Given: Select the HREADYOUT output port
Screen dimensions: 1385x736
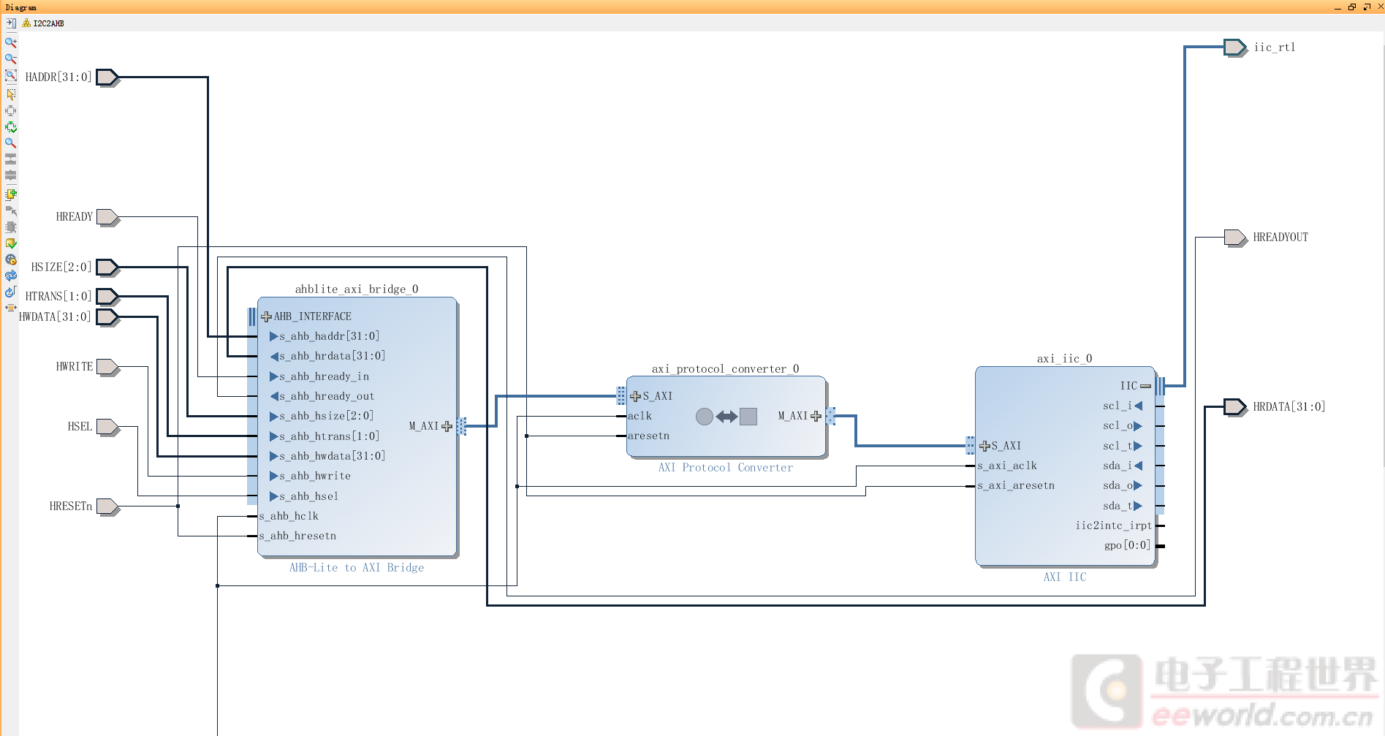Looking at the screenshot, I should 1235,238.
